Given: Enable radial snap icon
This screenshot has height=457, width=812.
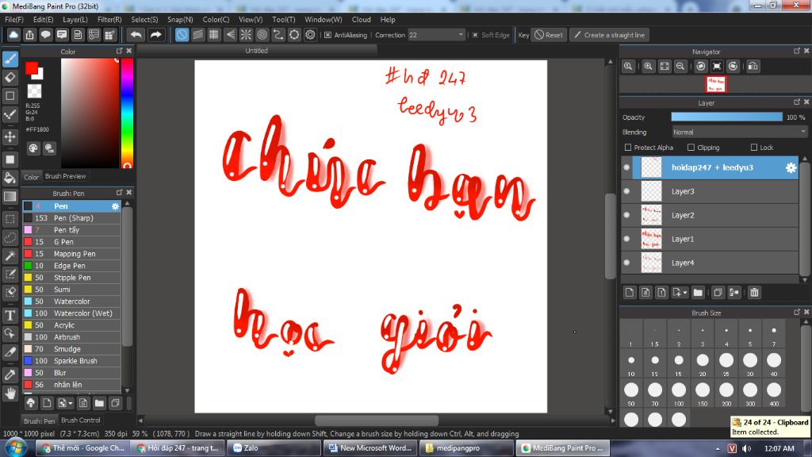Looking at the screenshot, I should point(246,35).
